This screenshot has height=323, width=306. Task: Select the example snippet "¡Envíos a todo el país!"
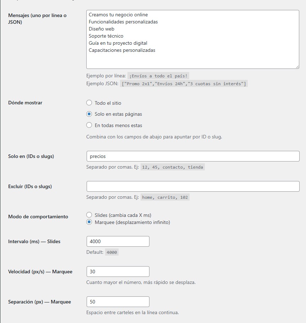[x=159, y=76]
